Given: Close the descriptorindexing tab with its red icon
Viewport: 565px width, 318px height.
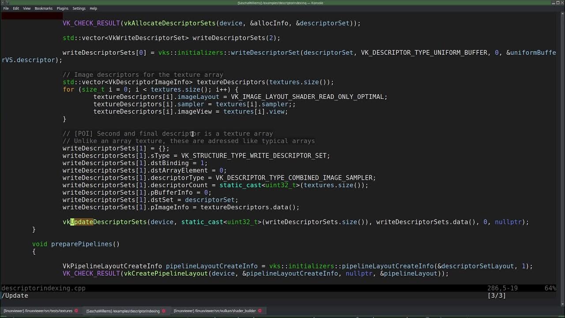Looking at the screenshot, I should click(x=163, y=311).
